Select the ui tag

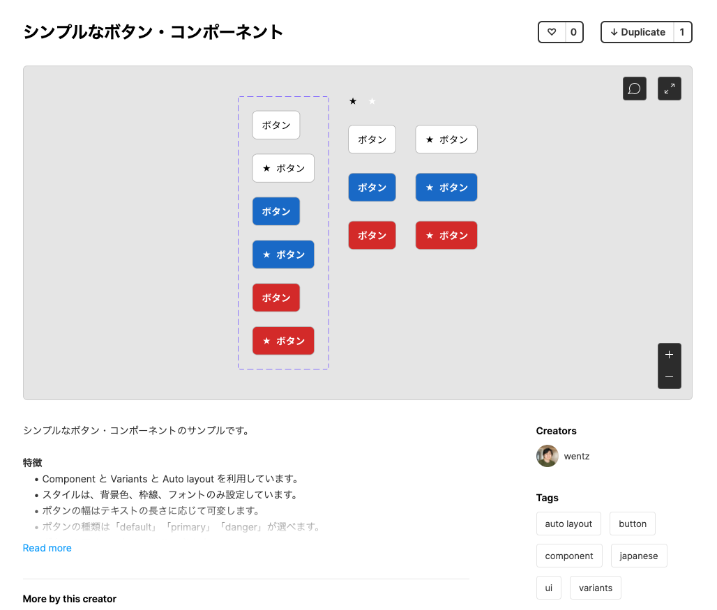tap(549, 588)
